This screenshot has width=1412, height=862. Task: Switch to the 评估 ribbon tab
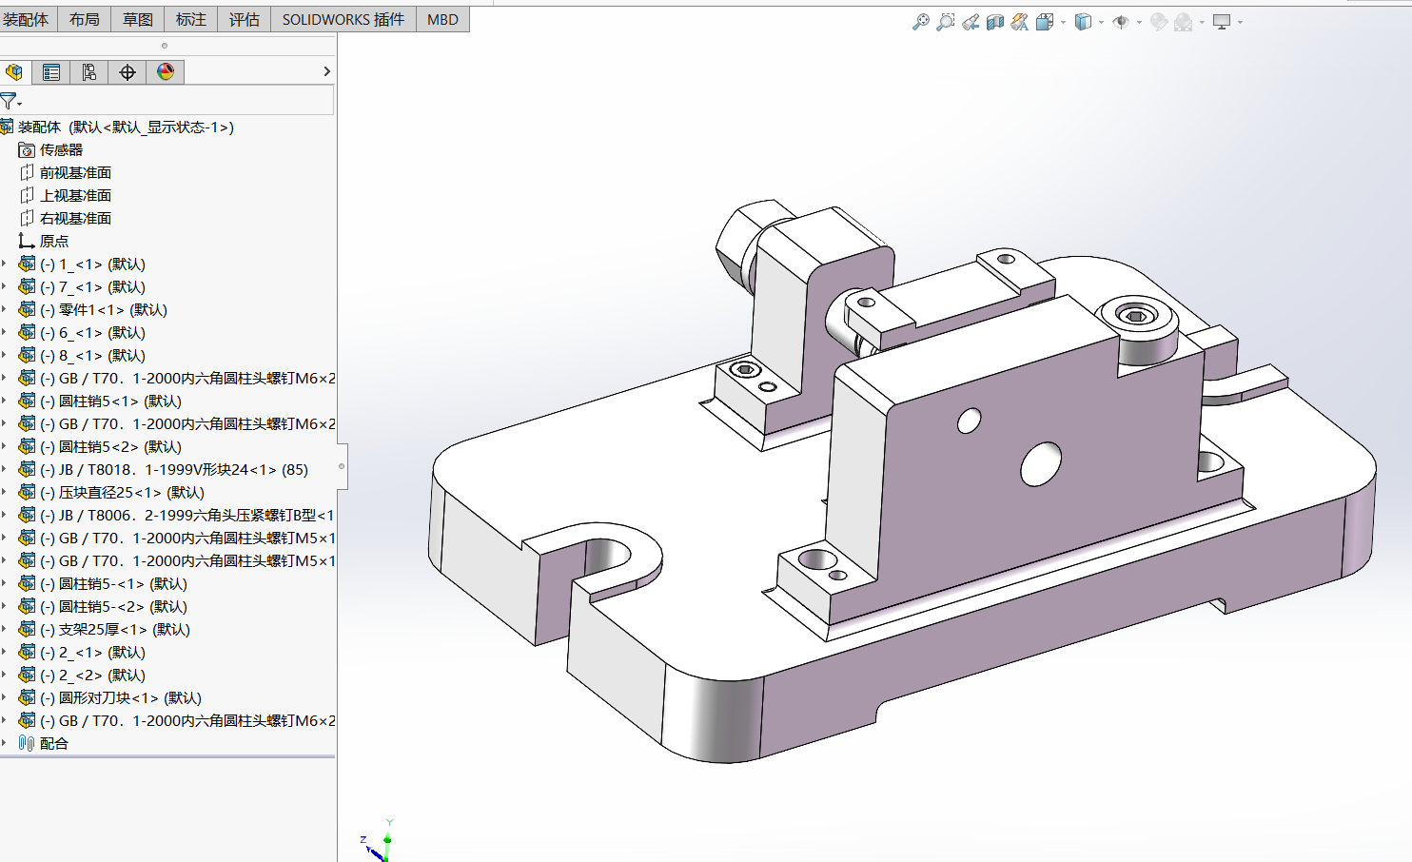click(x=244, y=19)
